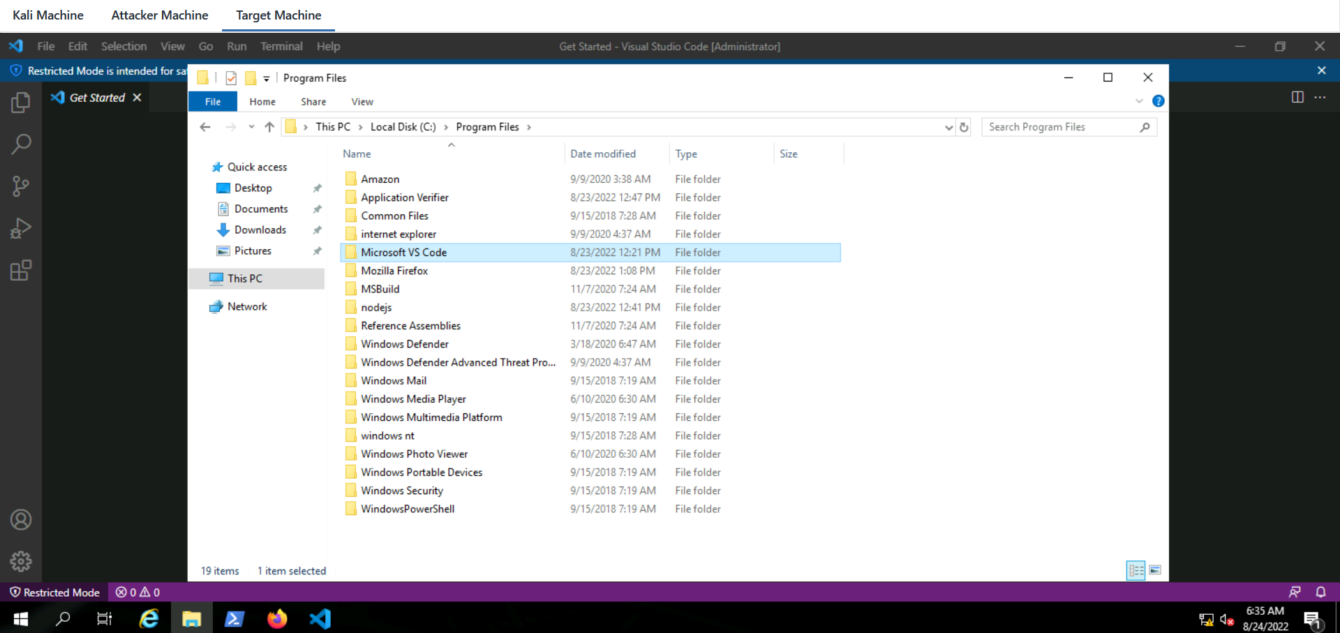Open the Share tab in Explorer ribbon
Image resolution: width=1340 pixels, height=633 pixels.
(313, 102)
